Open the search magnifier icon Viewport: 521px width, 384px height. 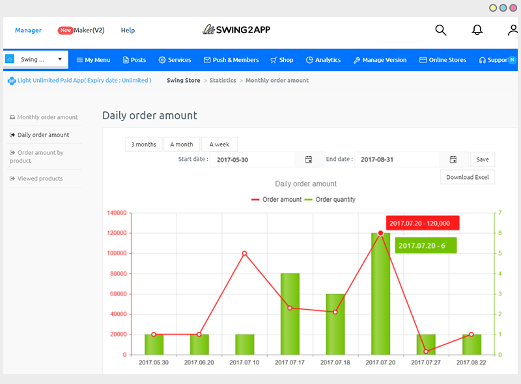pyautogui.click(x=440, y=30)
